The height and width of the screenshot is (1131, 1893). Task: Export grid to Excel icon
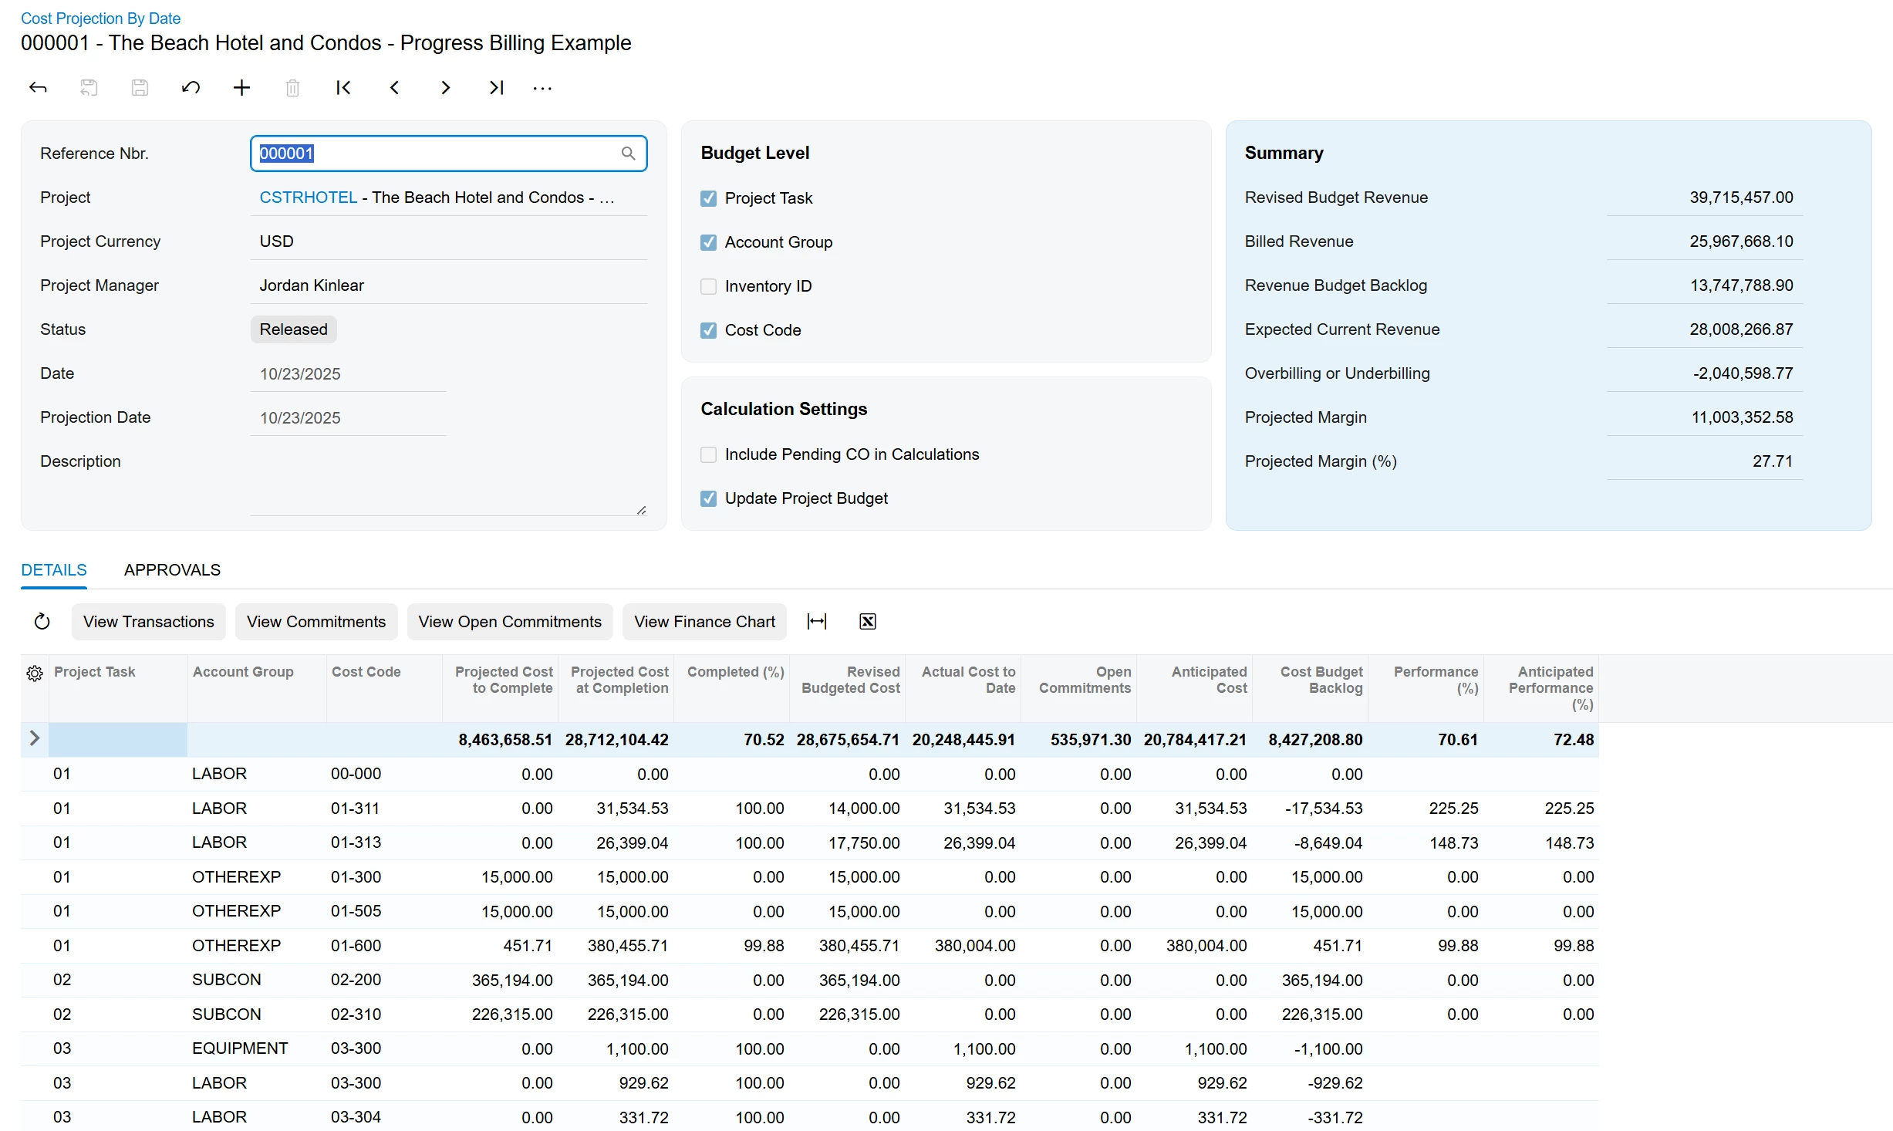click(x=867, y=622)
